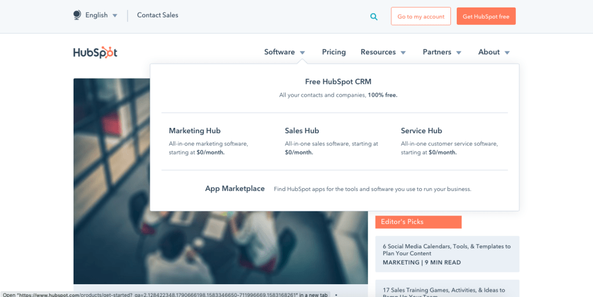Choose Sales Hub in the menu
The height and width of the screenshot is (297, 593).
point(302,131)
